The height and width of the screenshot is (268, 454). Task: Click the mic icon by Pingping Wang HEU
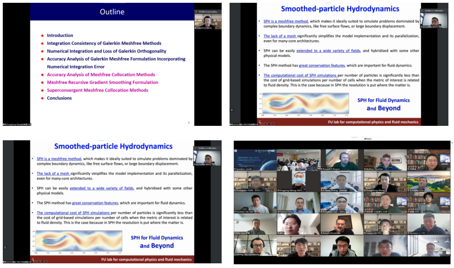click(x=278, y=190)
